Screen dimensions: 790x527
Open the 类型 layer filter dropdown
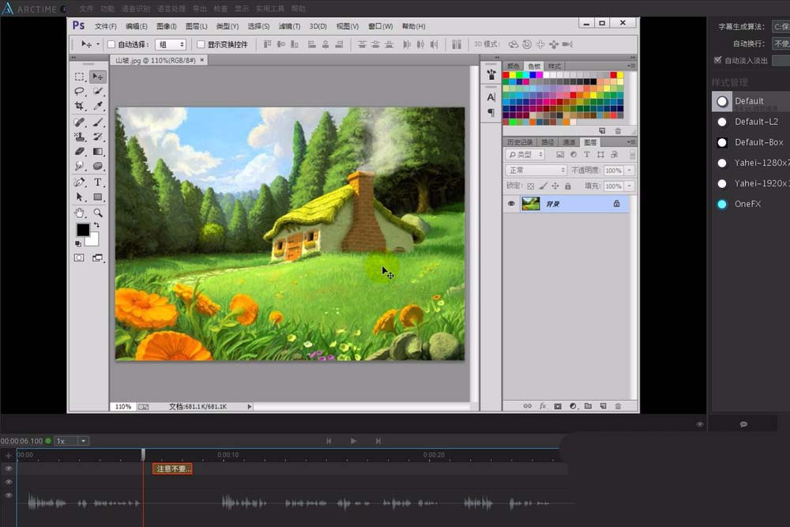coord(525,155)
